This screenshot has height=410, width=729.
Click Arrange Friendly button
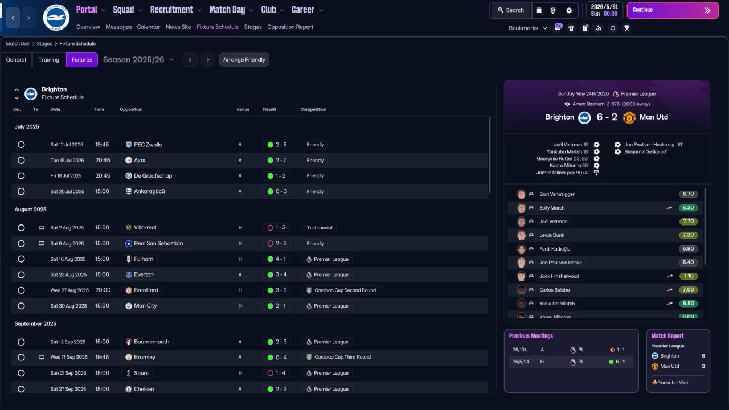[244, 60]
